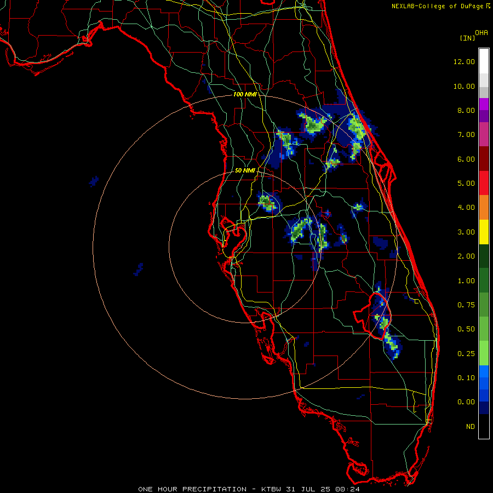Pick the yellow swatch beside 3.00
493x493 pixels.
(x=484, y=232)
